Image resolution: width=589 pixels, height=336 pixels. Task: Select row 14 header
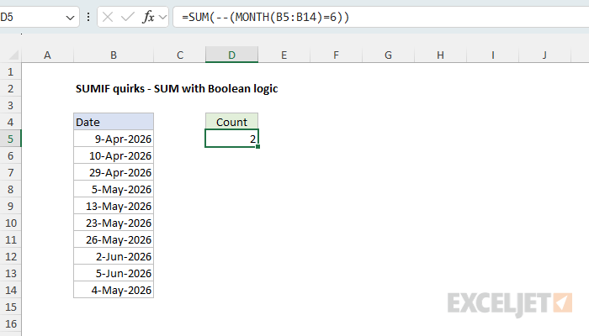[x=10, y=291]
